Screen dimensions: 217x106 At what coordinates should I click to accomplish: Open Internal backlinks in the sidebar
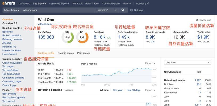[12, 50]
